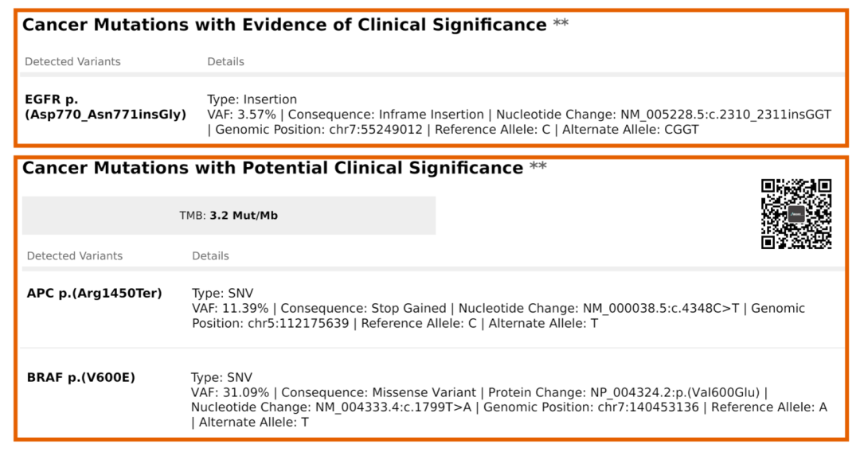Open the EGFR p.(Asp770_Asn771insGly) variant
This screenshot has width=860, height=452.
click(x=106, y=107)
